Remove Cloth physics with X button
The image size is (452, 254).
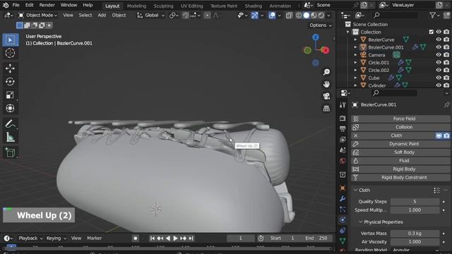[x=356, y=135]
